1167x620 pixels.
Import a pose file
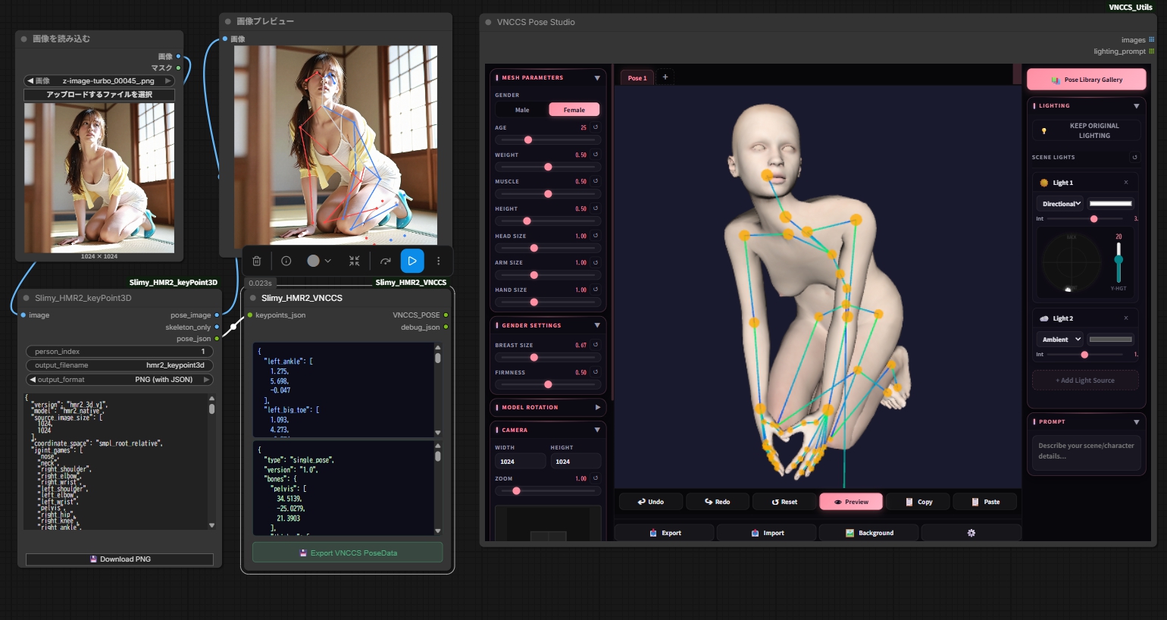click(x=767, y=533)
